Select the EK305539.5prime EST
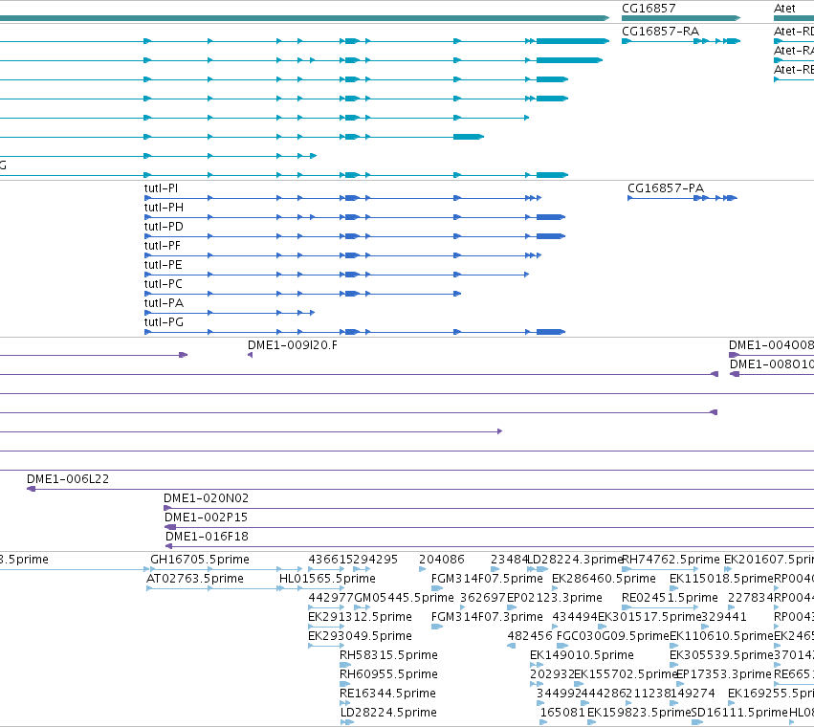The height and width of the screenshot is (727, 814). click(673, 665)
